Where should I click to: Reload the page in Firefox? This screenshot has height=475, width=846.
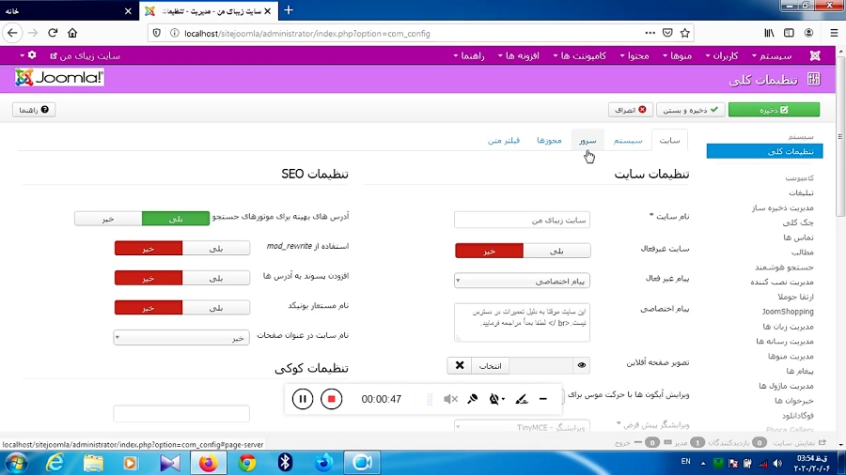coord(53,33)
